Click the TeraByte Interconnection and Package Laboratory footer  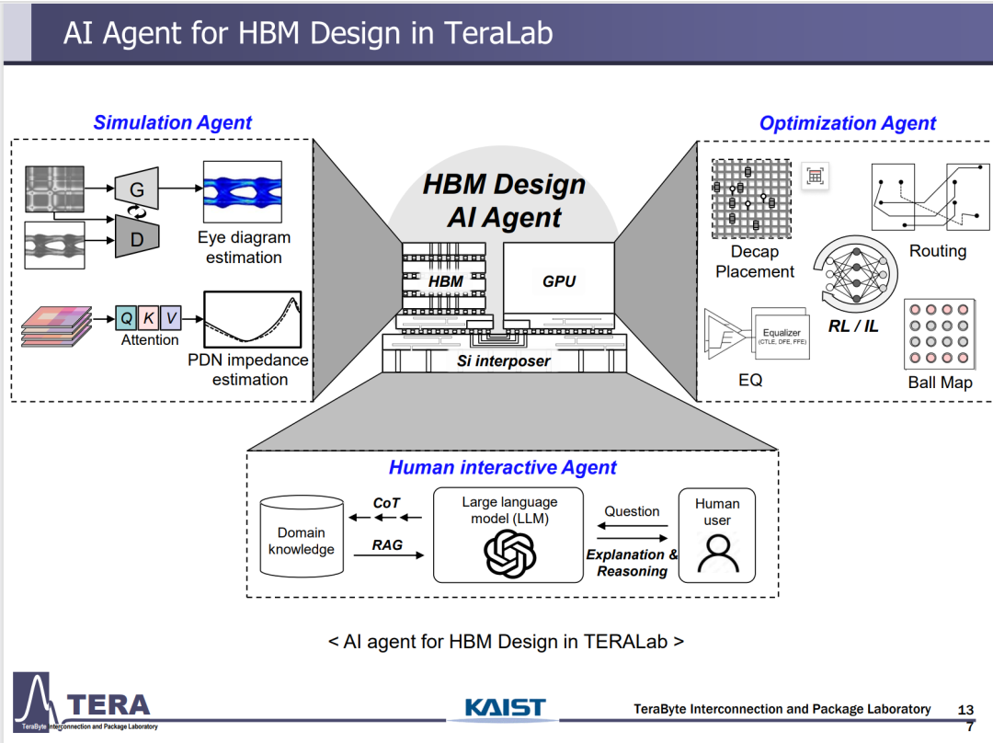click(x=782, y=709)
